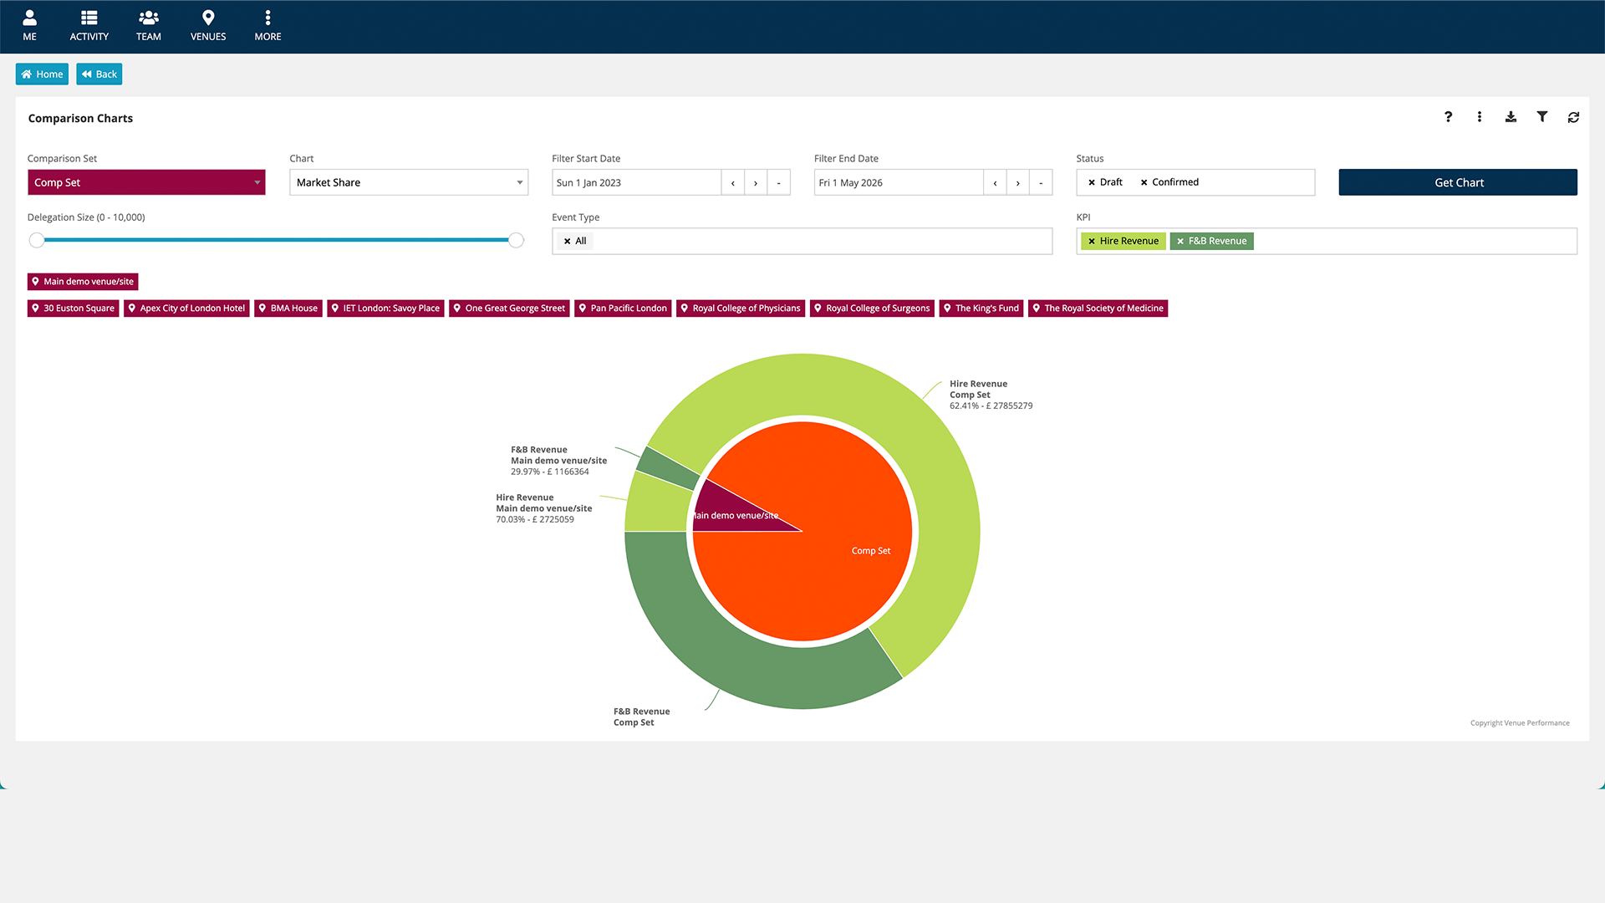Image resolution: width=1605 pixels, height=903 pixels.
Task: Toggle the BMA House venue tag
Action: (288, 309)
